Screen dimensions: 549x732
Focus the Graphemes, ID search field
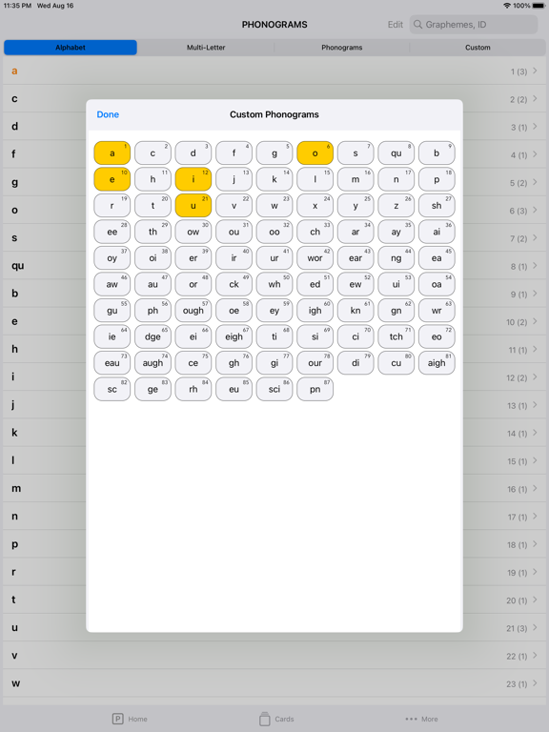click(474, 25)
